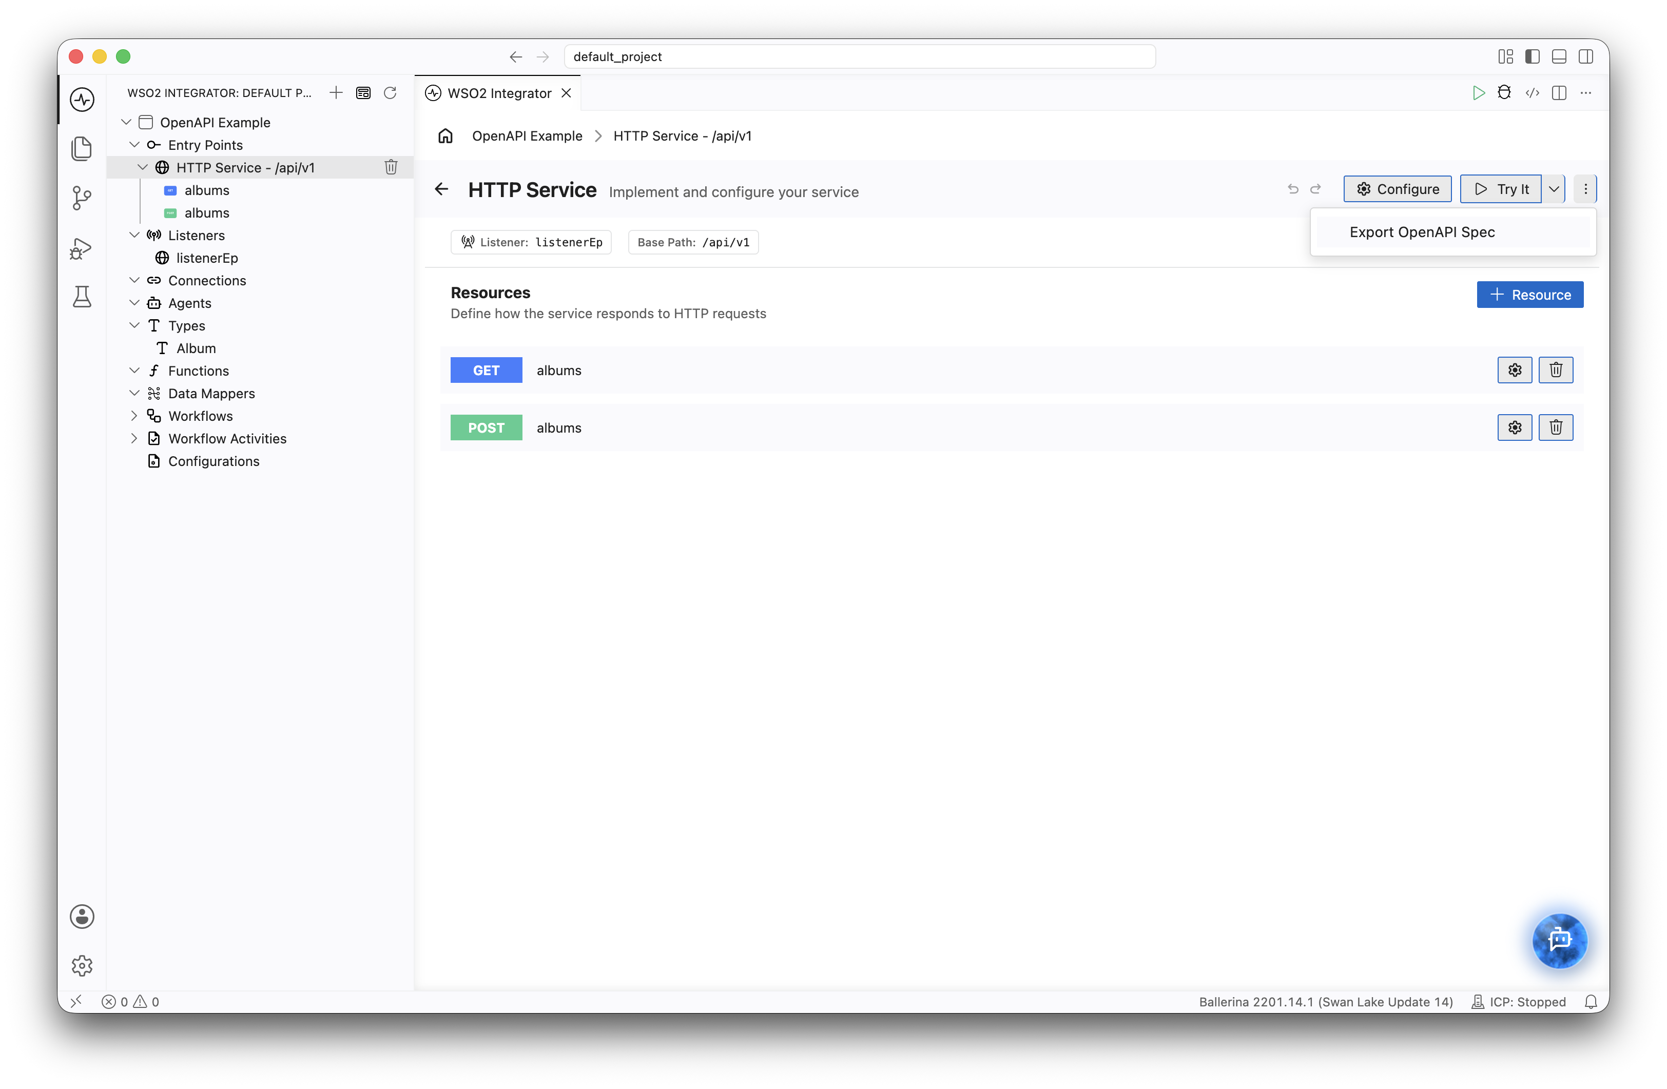Viewport: 1667px width, 1089px height.
Task: Expand the Workflow Activities tree node
Action: pyautogui.click(x=134, y=438)
